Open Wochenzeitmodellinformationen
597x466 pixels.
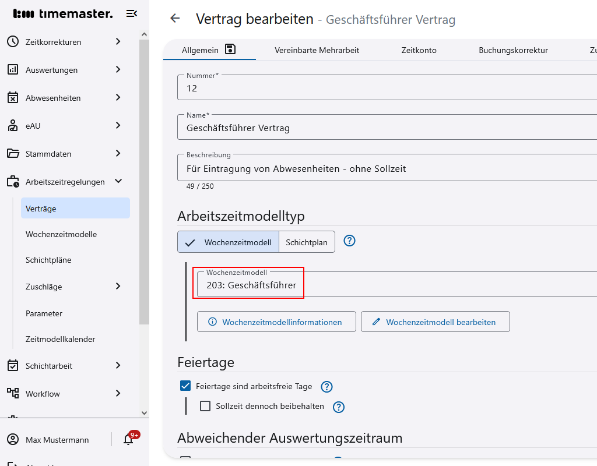276,321
